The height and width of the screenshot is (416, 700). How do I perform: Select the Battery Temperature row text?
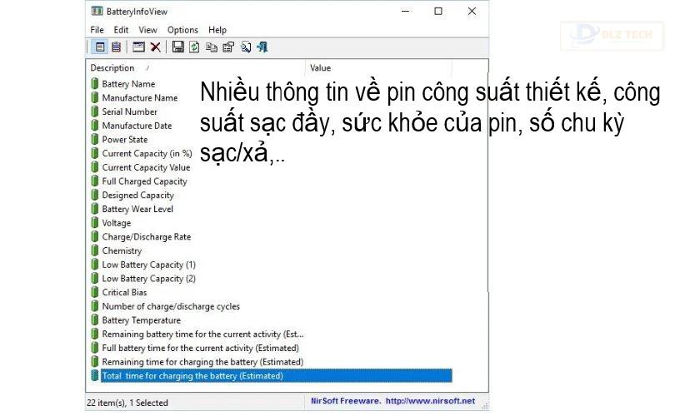(142, 319)
